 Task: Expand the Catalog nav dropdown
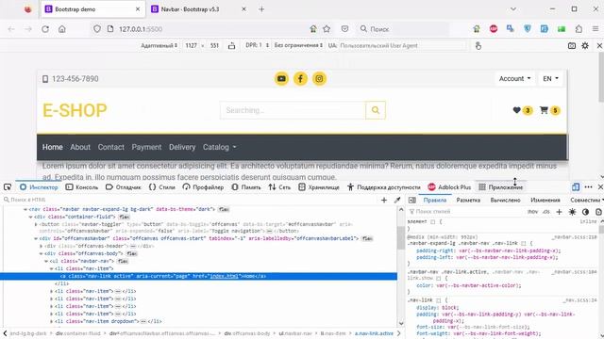[220, 147]
